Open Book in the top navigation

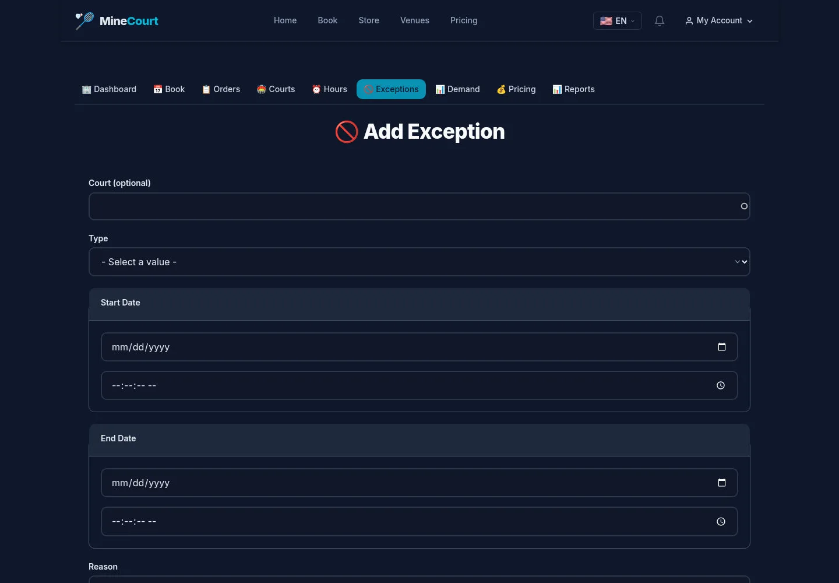(327, 20)
